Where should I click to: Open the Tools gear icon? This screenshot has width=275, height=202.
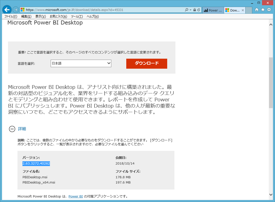click(x=269, y=10)
